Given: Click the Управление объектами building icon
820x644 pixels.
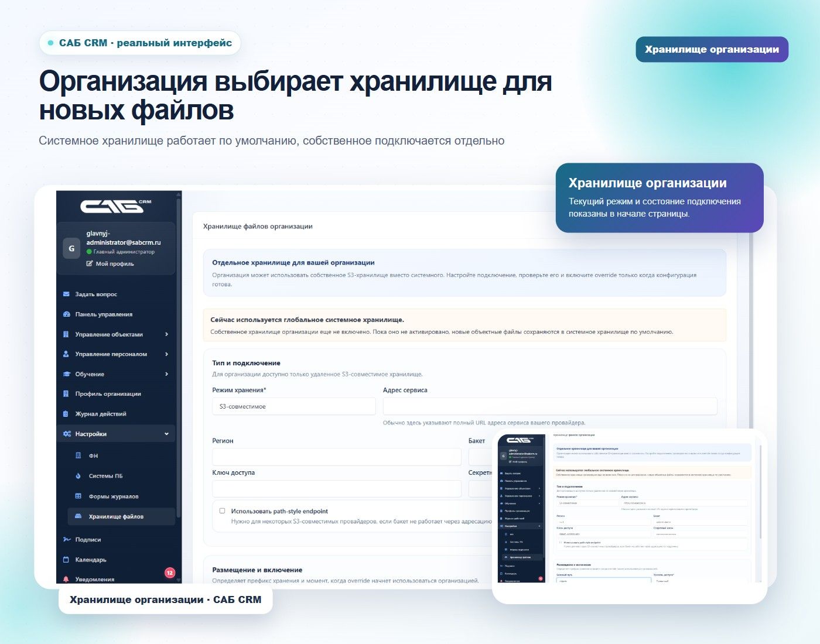Looking at the screenshot, I should (x=66, y=334).
